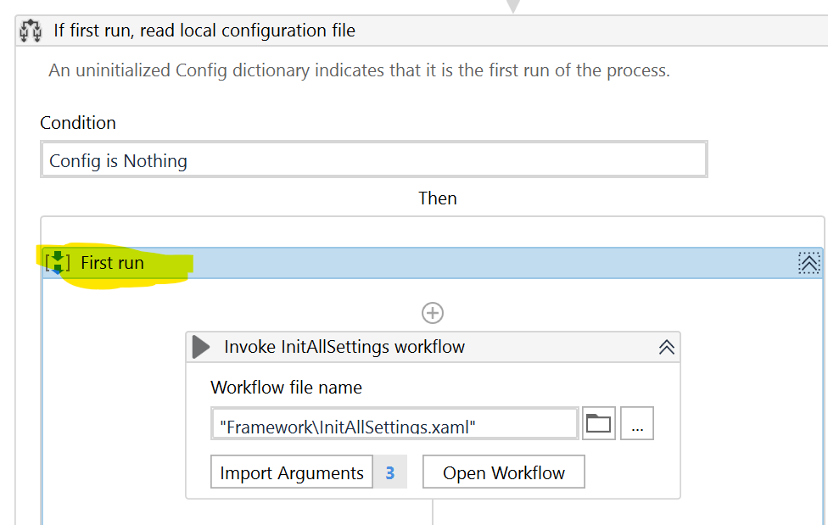Select the Invoke InitAllSettings workflow title
The height and width of the screenshot is (525, 828).
tap(344, 347)
